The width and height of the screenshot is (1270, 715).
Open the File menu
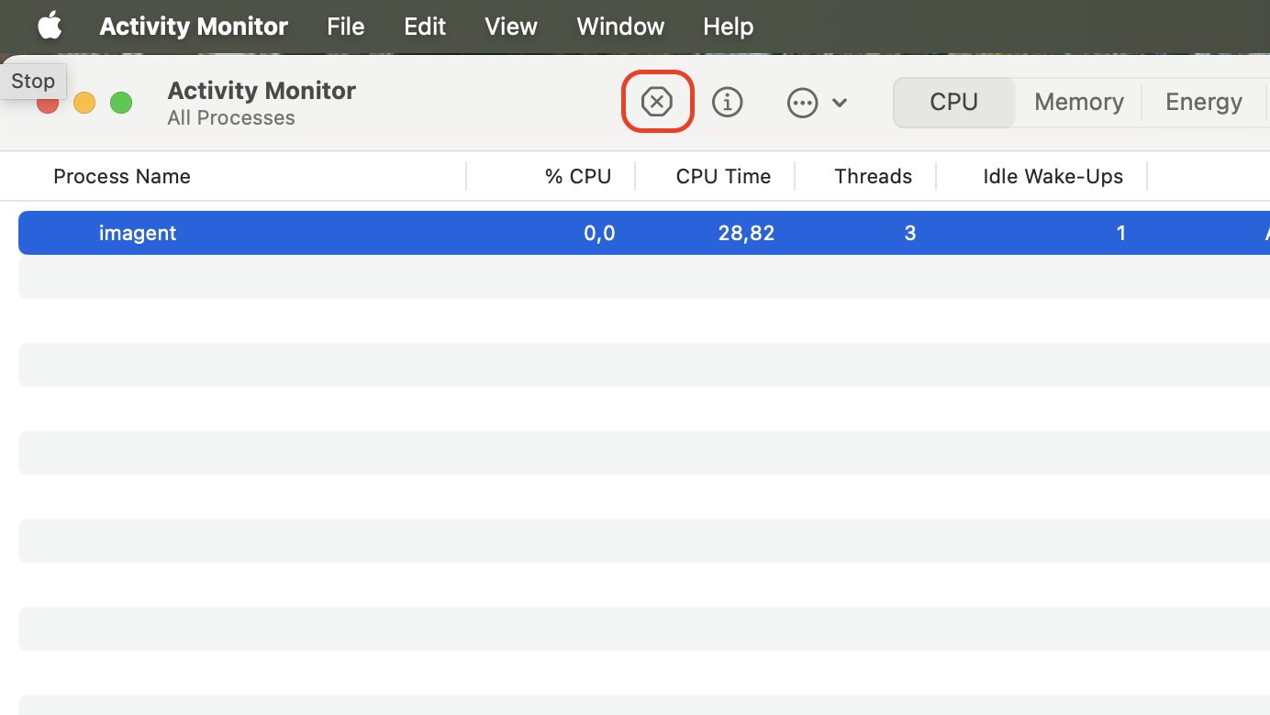coord(345,27)
